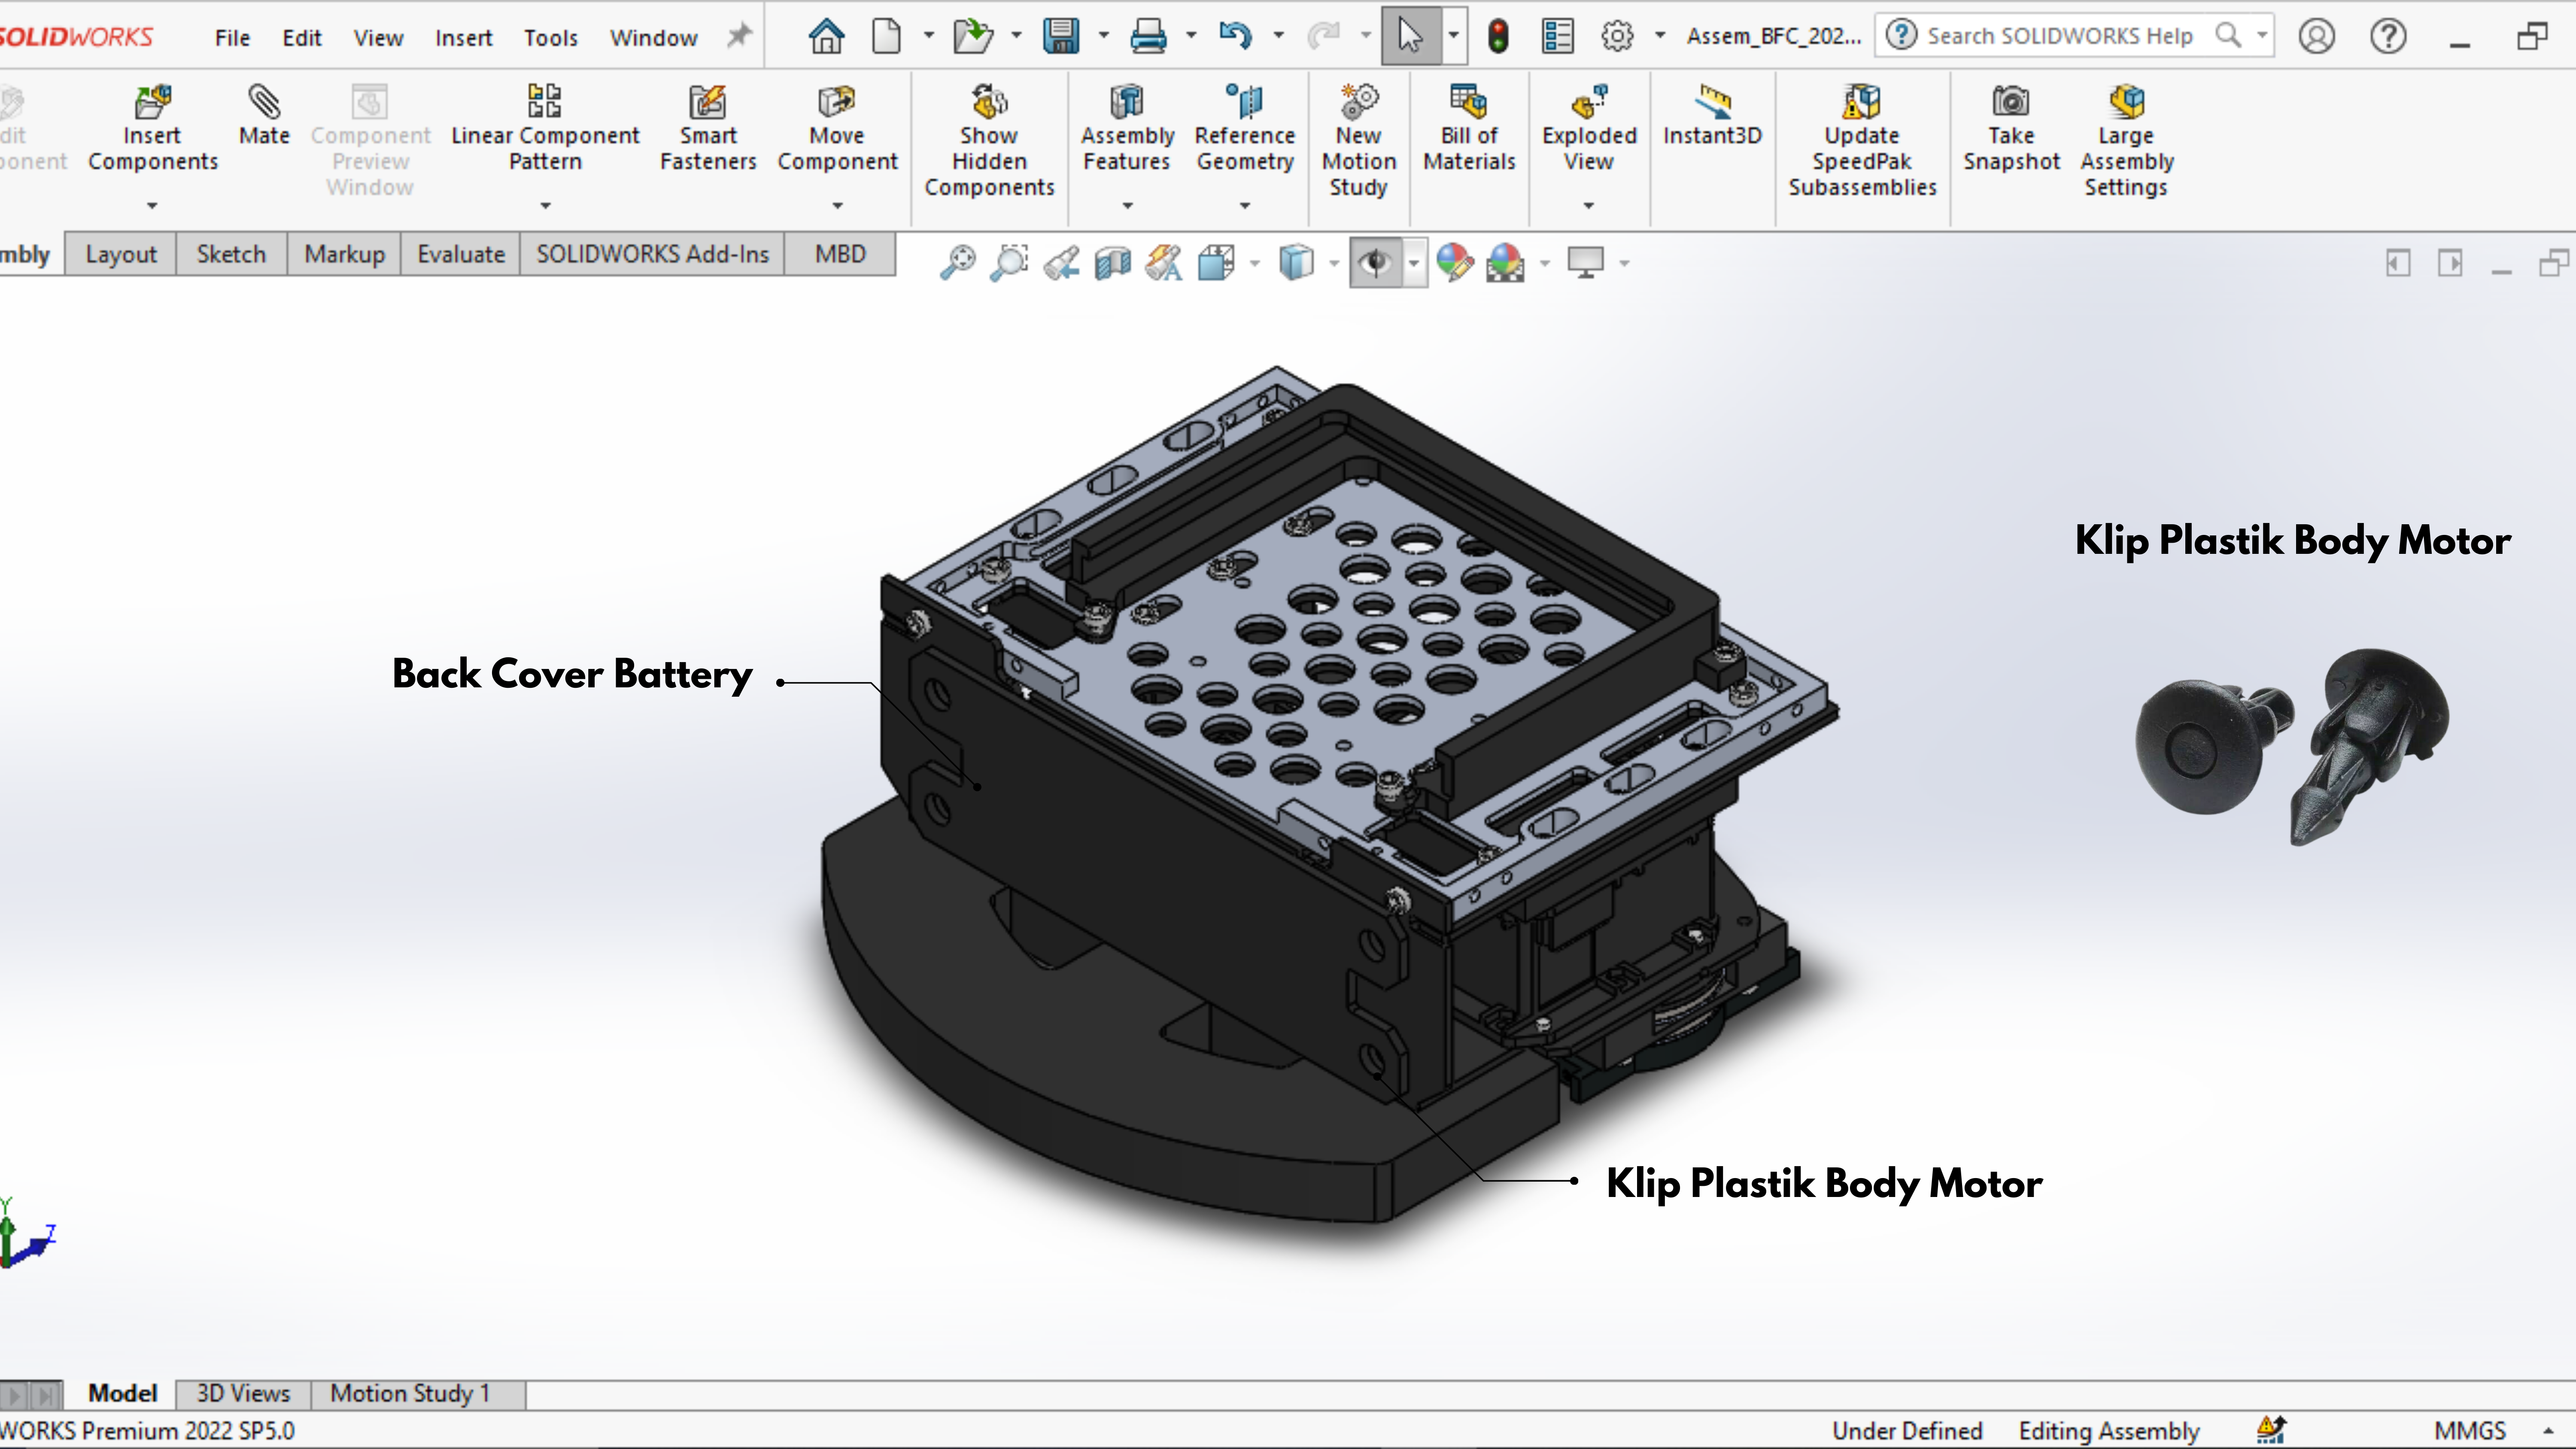Image resolution: width=2576 pixels, height=1449 pixels.
Task: Open Save options dropdown arrow
Action: tap(1104, 36)
